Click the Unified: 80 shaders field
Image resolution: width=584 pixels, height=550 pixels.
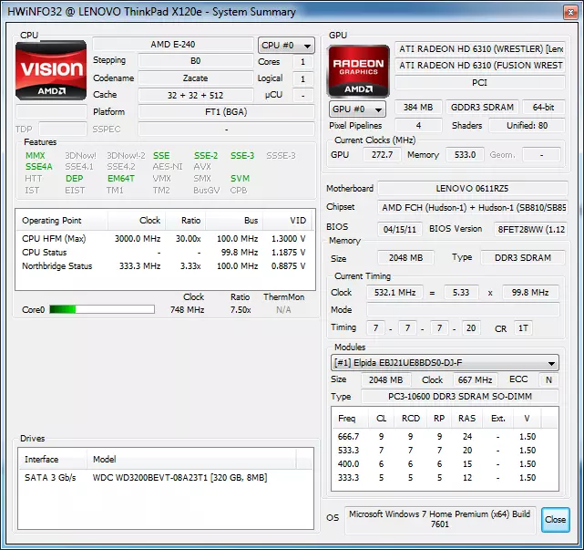pos(527,126)
